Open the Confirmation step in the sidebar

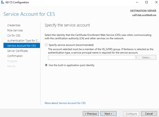(x=15, y=56)
